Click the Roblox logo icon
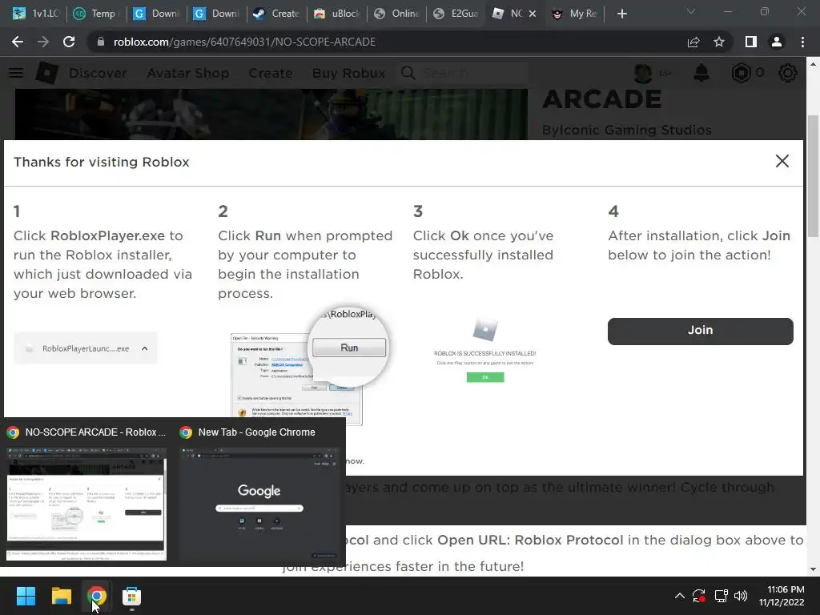This screenshot has height=615, width=820. click(x=46, y=73)
